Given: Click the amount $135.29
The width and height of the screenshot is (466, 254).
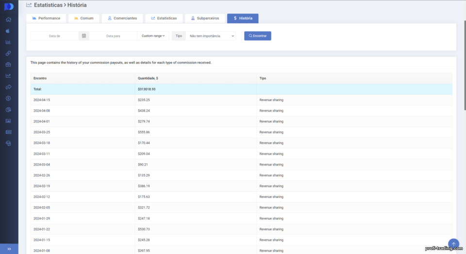Looking at the screenshot, I should pos(144,175).
